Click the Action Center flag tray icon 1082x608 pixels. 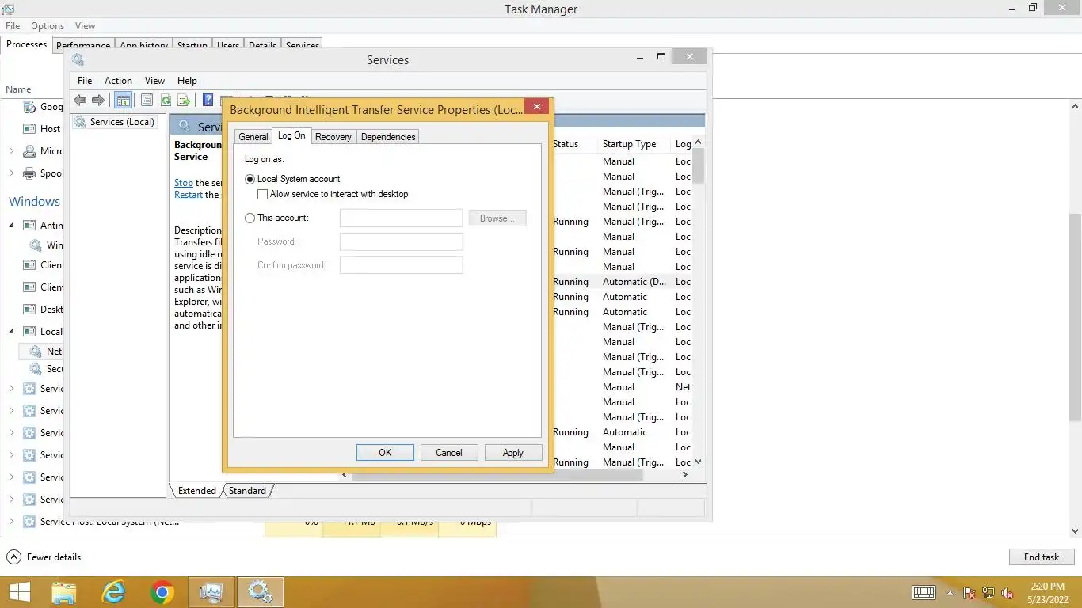coord(970,593)
